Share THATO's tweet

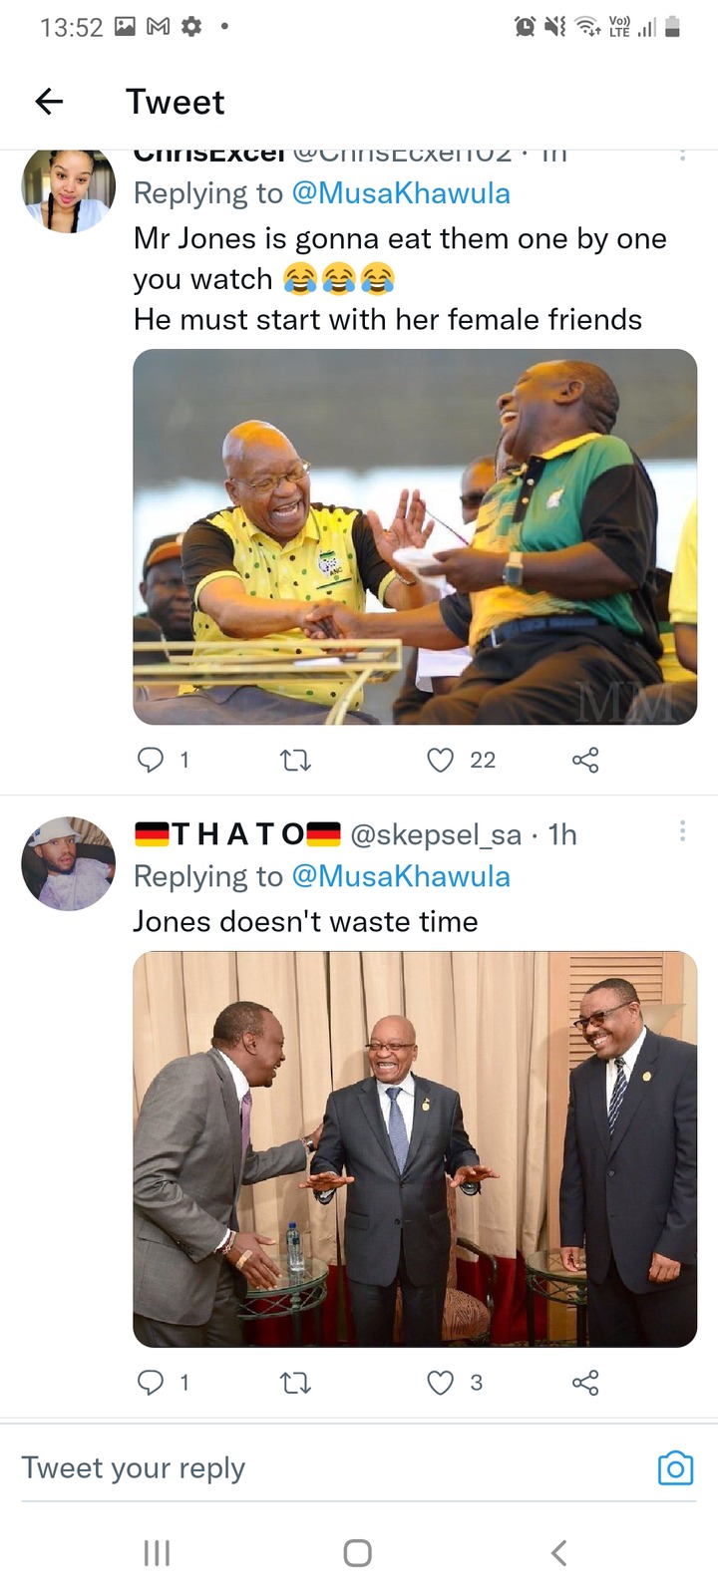pyautogui.click(x=585, y=1383)
